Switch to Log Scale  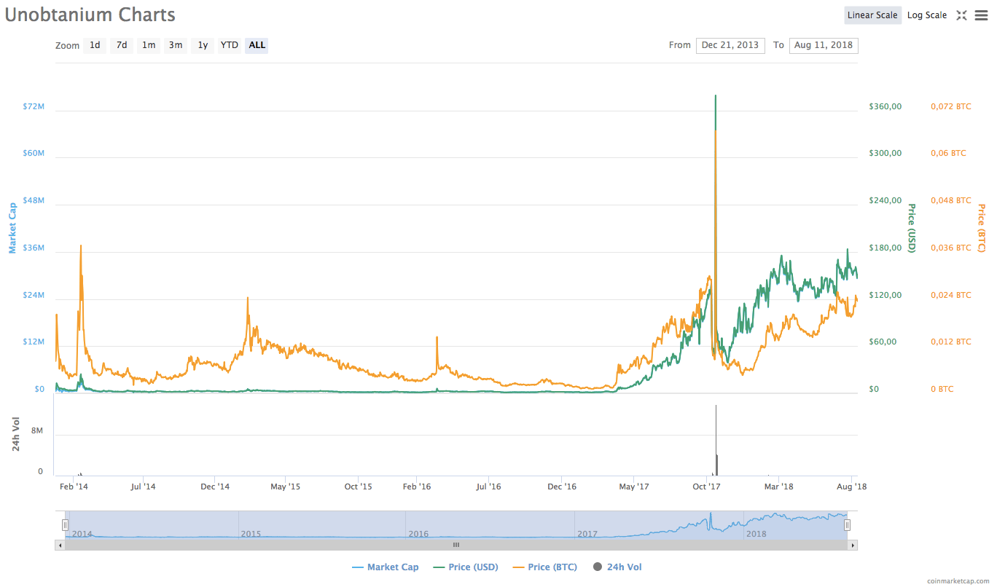click(927, 15)
